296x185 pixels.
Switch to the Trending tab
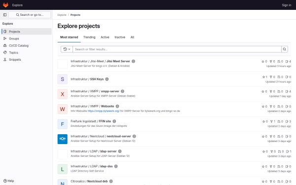[89, 37]
